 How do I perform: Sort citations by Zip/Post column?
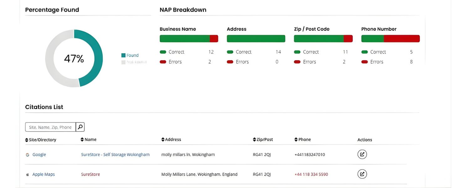(x=263, y=139)
